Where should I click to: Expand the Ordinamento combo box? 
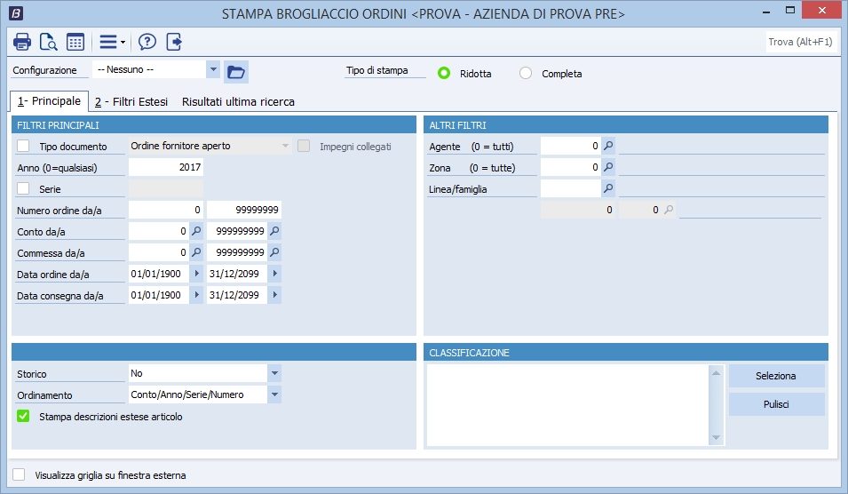(x=274, y=394)
